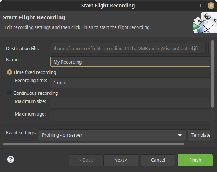Click the vertical scrollbar on the right

pyautogui.click(x=213, y=74)
